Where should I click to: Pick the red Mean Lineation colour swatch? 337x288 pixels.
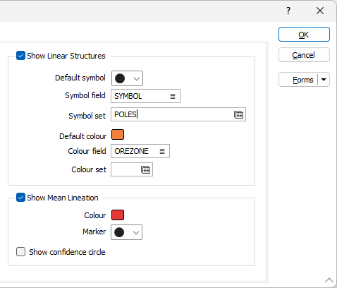coord(118,215)
